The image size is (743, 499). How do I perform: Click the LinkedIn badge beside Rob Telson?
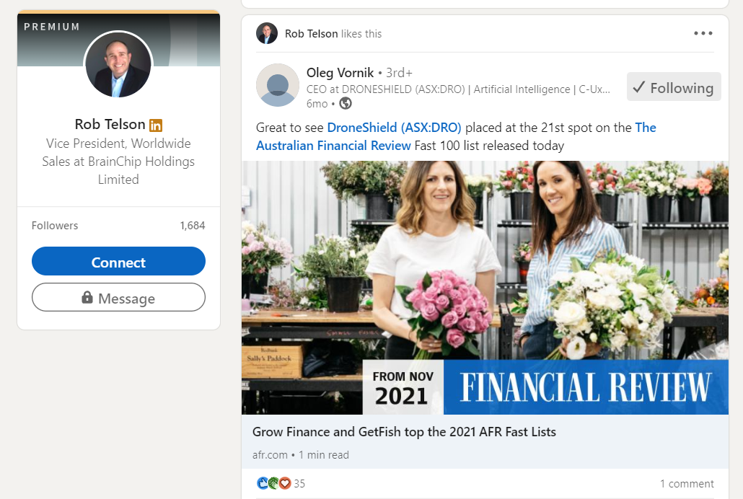tap(155, 125)
